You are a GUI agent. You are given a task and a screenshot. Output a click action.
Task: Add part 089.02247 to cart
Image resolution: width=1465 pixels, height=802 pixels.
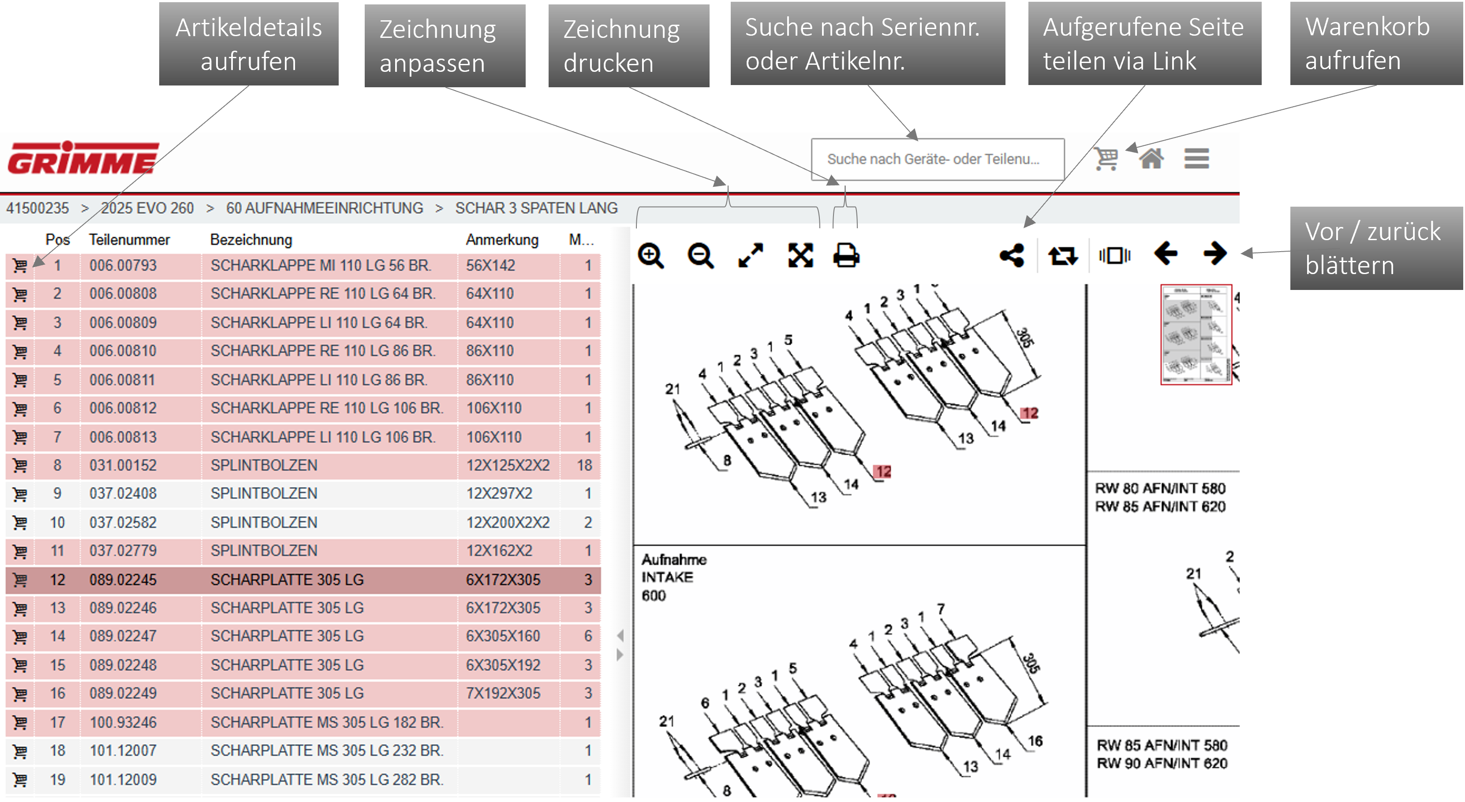[20, 637]
